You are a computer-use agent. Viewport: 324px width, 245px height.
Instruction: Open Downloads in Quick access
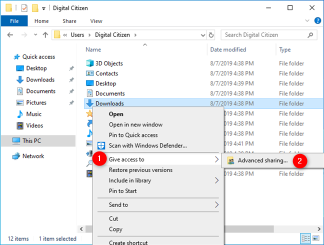[x=40, y=79]
